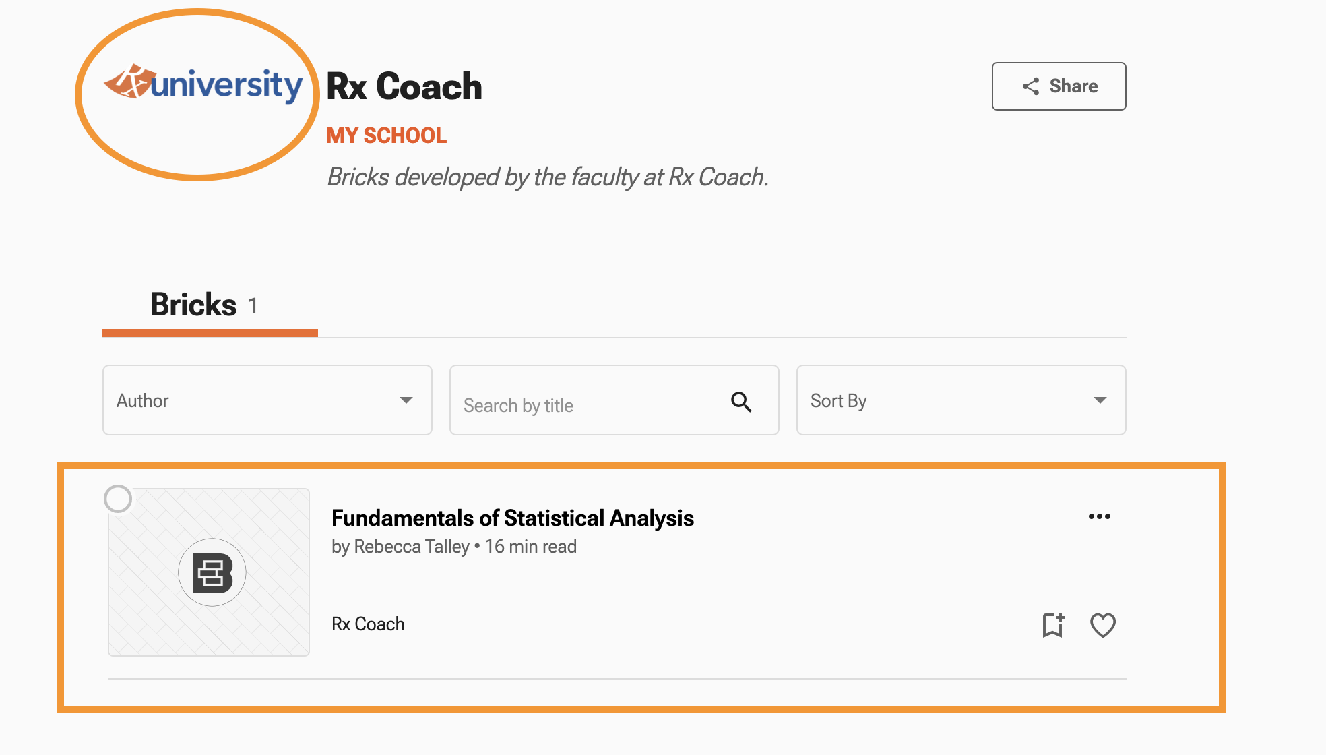Open the three-dot options menu for the brick
The height and width of the screenshot is (755, 1326).
[x=1099, y=516]
